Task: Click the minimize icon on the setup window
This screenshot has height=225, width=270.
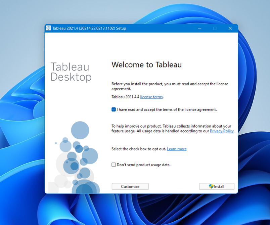Action: pyautogui.click(x=199, y=28)
